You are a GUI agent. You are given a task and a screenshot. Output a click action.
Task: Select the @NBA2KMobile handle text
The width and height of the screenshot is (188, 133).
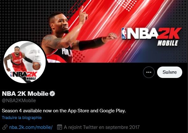coord(19,101)
